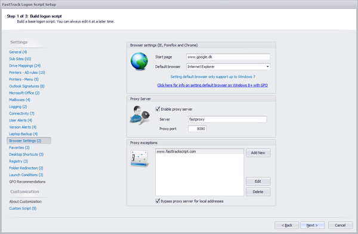Click the Proxy port field
The width and height of the screenshot is (358, 234).
(x=197, y=129)
